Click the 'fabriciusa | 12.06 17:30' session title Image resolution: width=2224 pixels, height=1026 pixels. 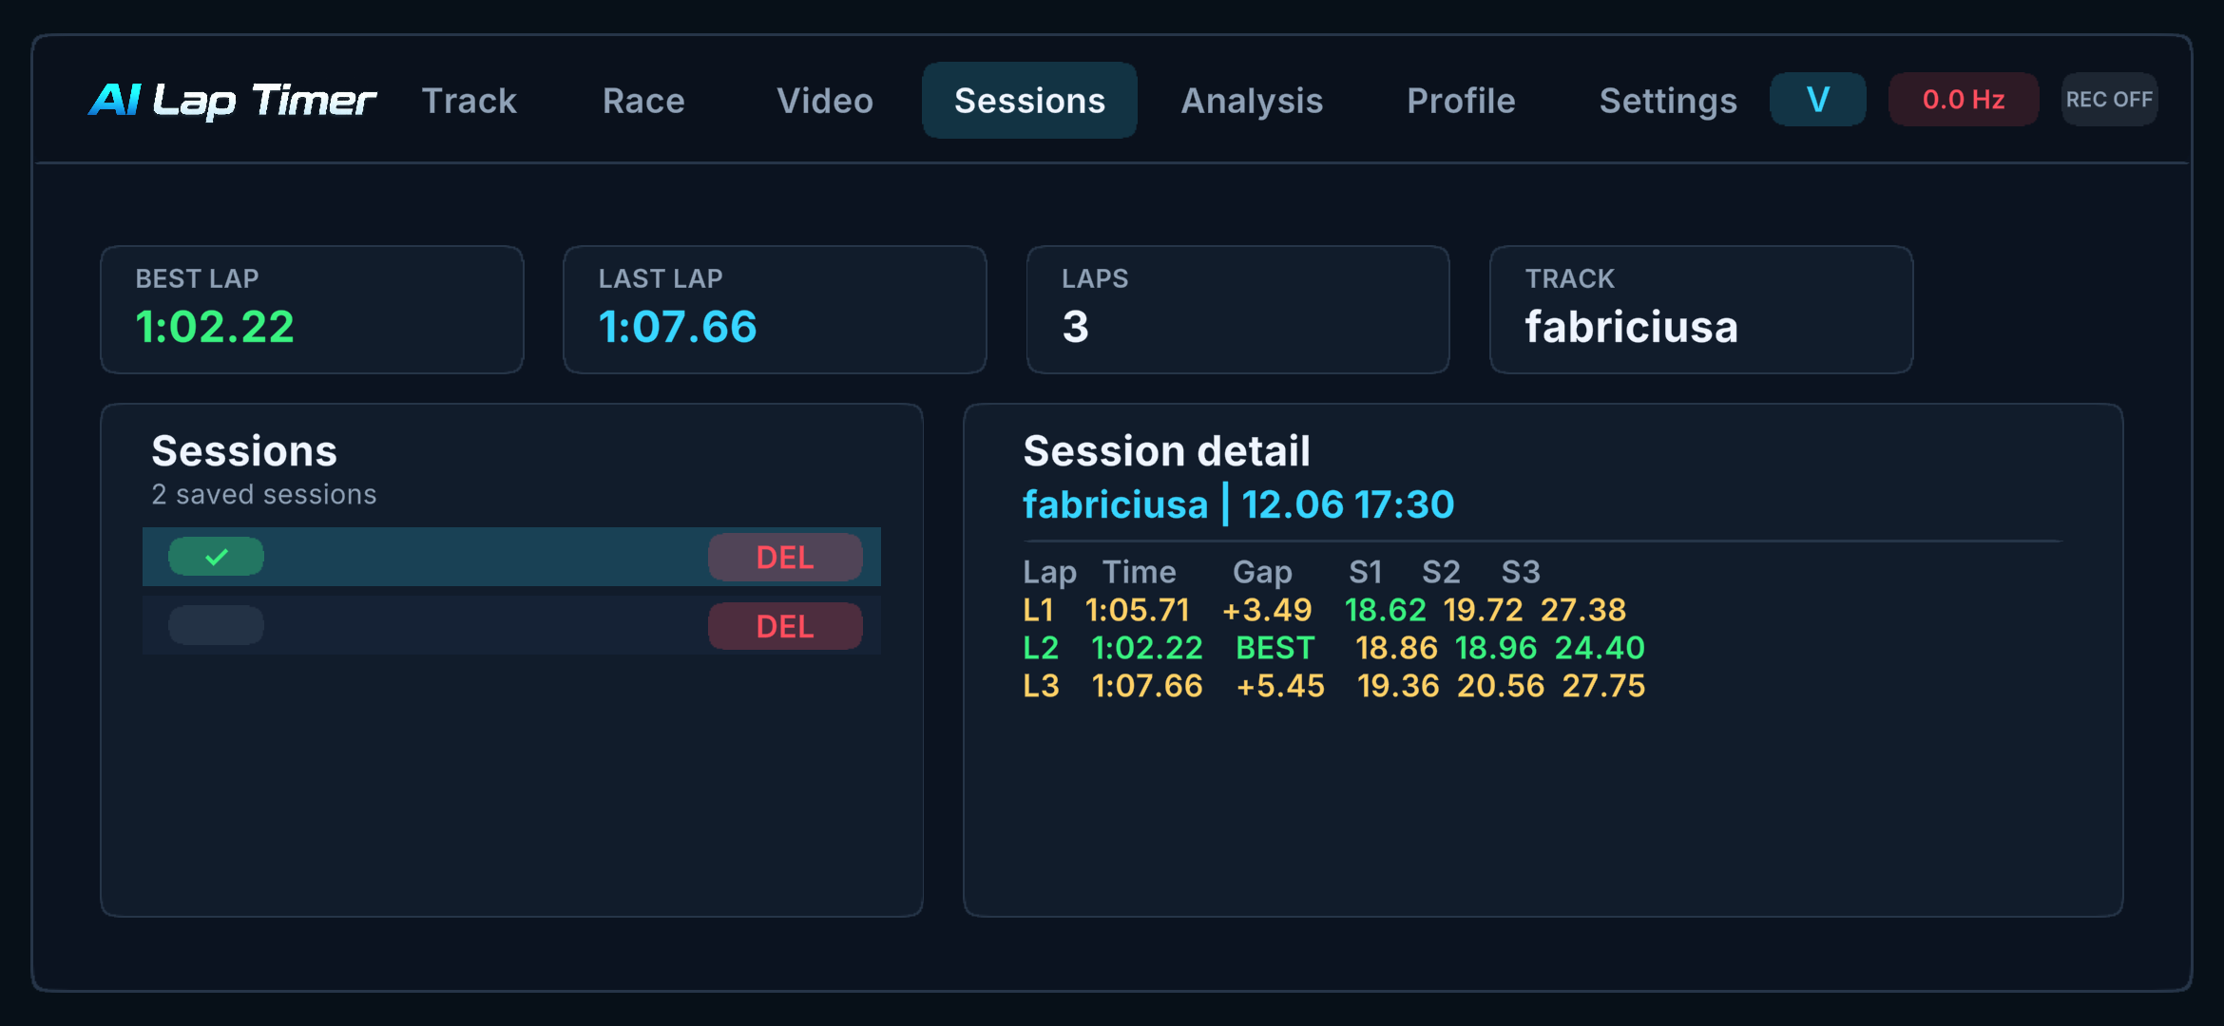pos(1238,504)
